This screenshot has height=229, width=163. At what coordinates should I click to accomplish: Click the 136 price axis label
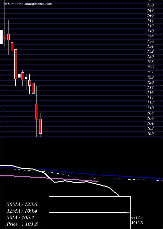(x=150, y=41)
